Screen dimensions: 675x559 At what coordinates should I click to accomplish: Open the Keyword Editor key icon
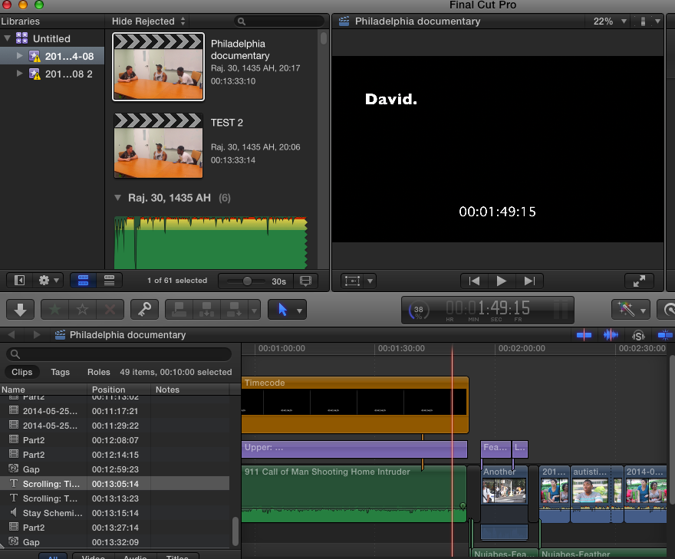pyautogui.click(x=143, y=309)
